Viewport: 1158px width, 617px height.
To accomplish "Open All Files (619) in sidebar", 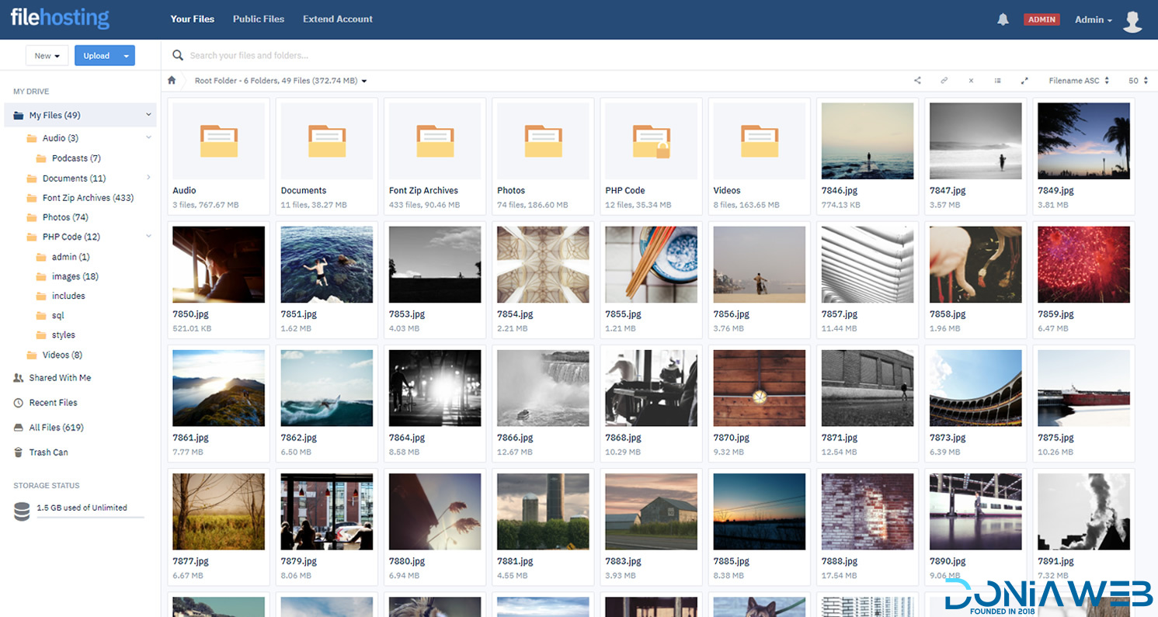I will tap(56, 428).
